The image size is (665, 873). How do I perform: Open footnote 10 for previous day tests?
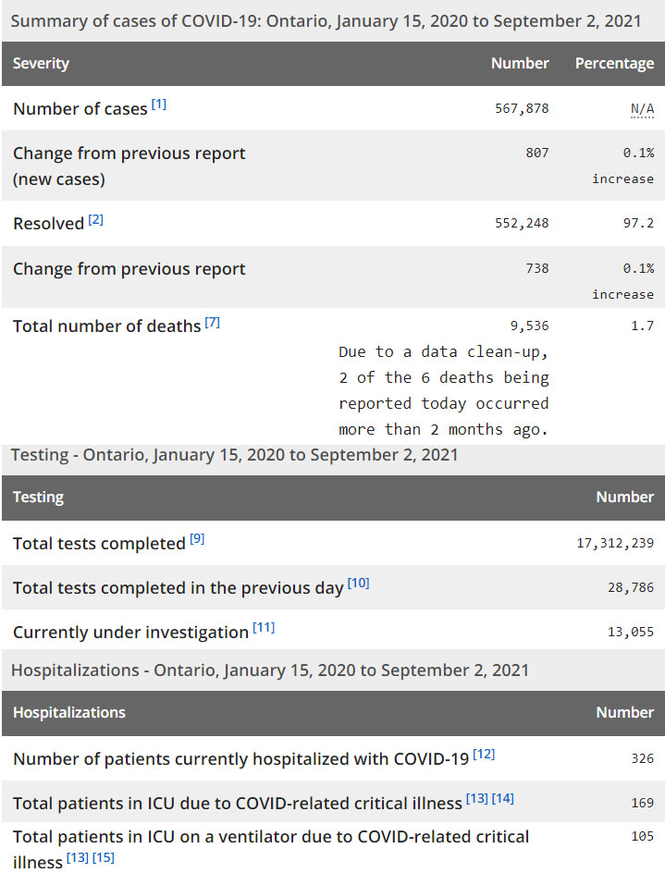click(x=358, y=584)
